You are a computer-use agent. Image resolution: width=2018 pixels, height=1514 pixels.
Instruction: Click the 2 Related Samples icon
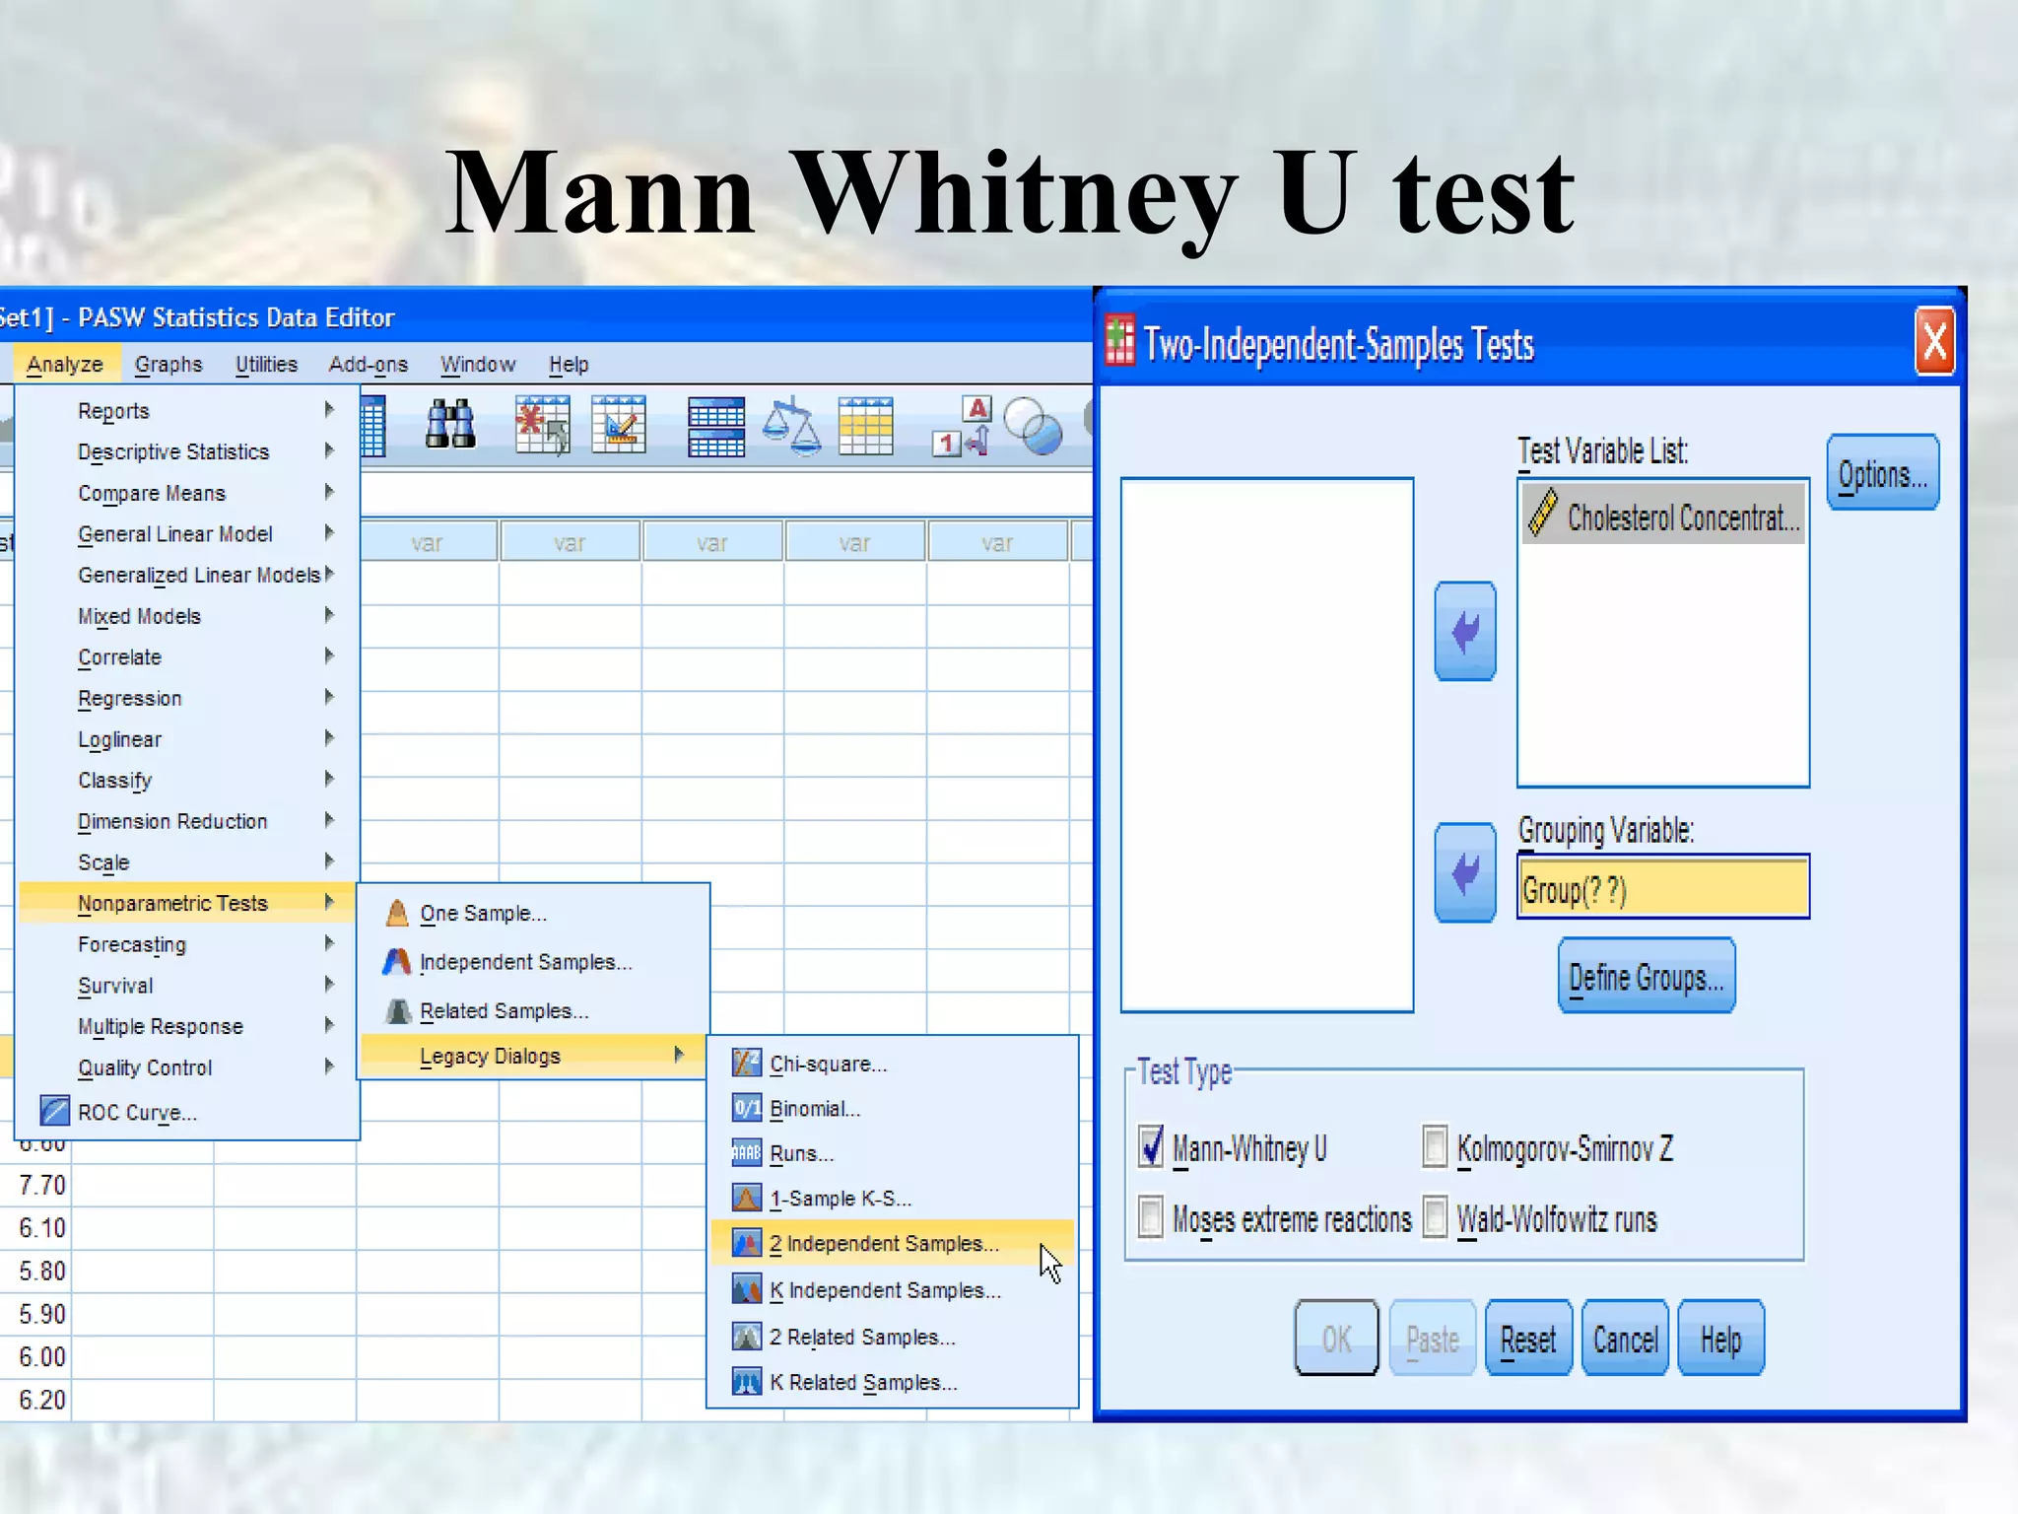pyautogui.click(x=747, y=1337)
